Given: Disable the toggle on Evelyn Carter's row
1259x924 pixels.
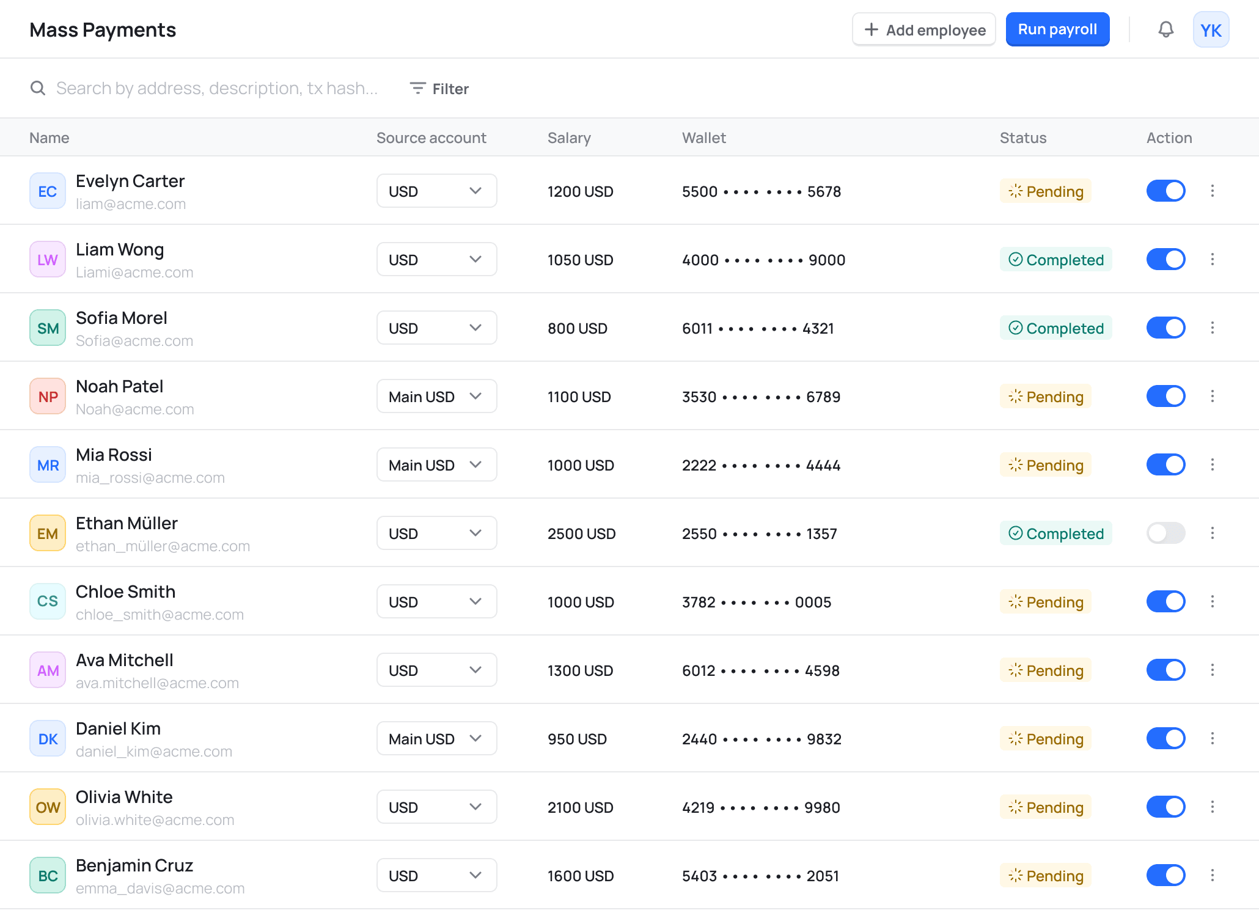Looking at the screenshot, I should pyautogui.click(x=1166, y=191).
